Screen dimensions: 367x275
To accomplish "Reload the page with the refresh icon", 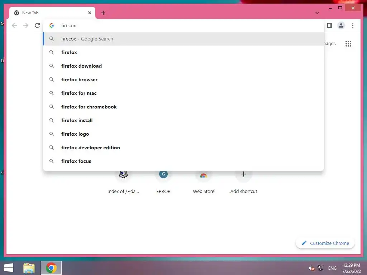I will tap(37, 25).
